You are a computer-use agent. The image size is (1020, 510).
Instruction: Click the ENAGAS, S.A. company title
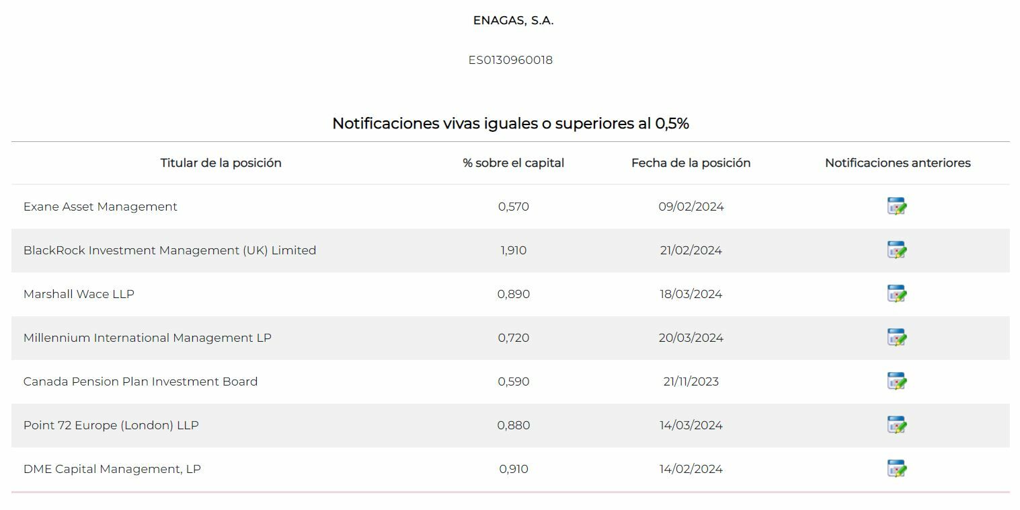point(513,20)
